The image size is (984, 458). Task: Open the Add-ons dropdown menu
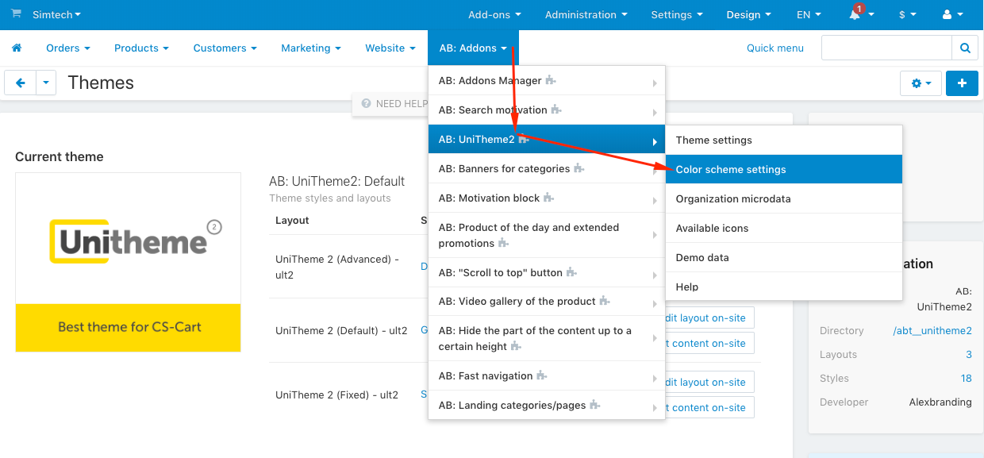click(495, 14)
